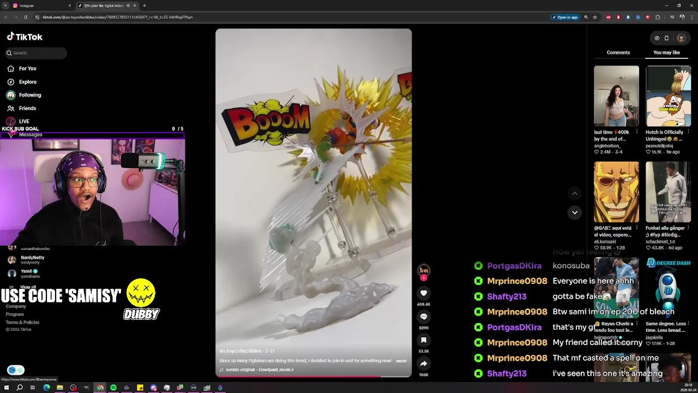Go back in browser history
Screen dimensions: 698x393
[5, 17]
